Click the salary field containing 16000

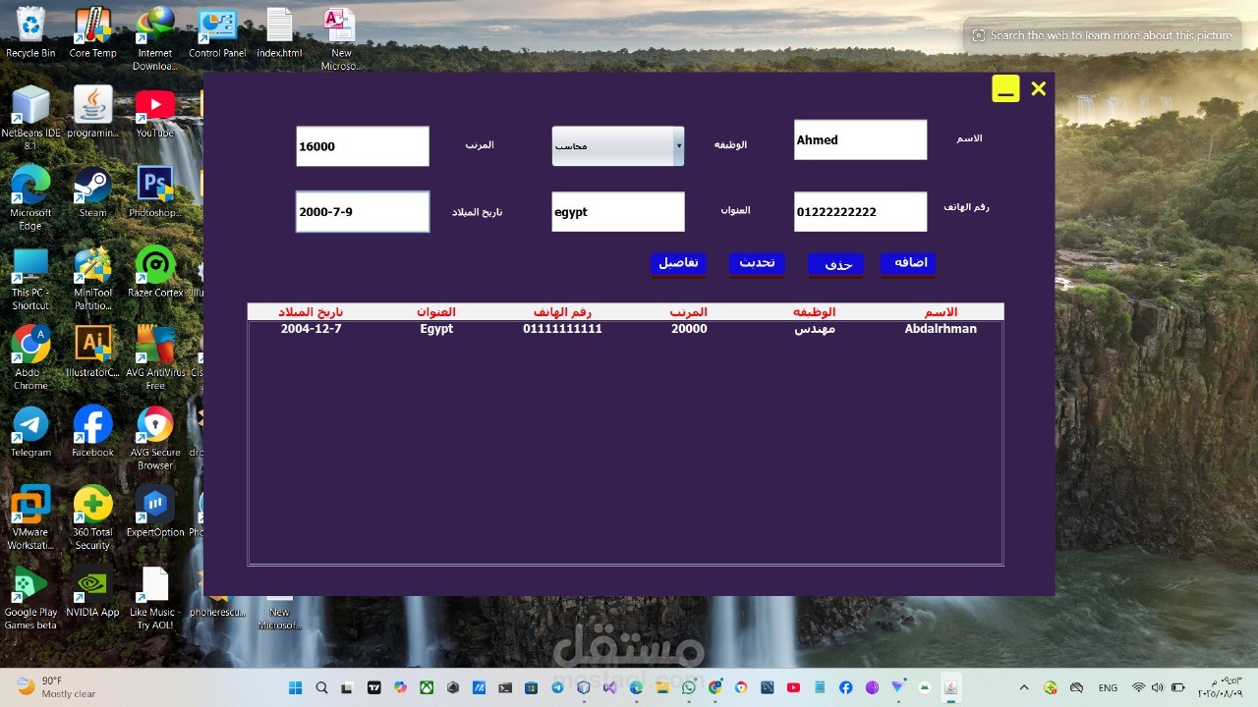[363, 146]
